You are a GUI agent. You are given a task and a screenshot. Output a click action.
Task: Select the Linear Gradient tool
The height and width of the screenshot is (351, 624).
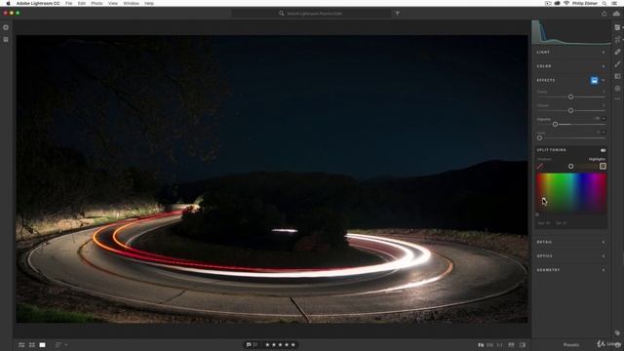tap(617, 76)
